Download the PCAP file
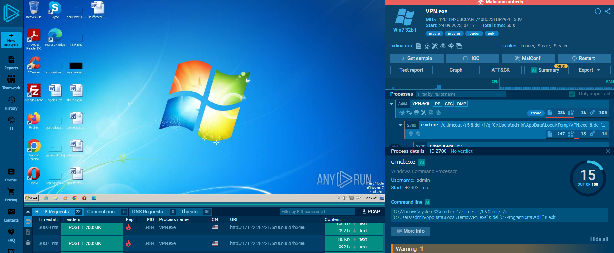The height and width of the screenshot is (253, 614). tap(371, 212)
